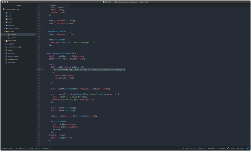Viewport: 251px width, 151px height.
Task: Click the screens folder icon
Action: pyautogui.click(x=7, y=31)
